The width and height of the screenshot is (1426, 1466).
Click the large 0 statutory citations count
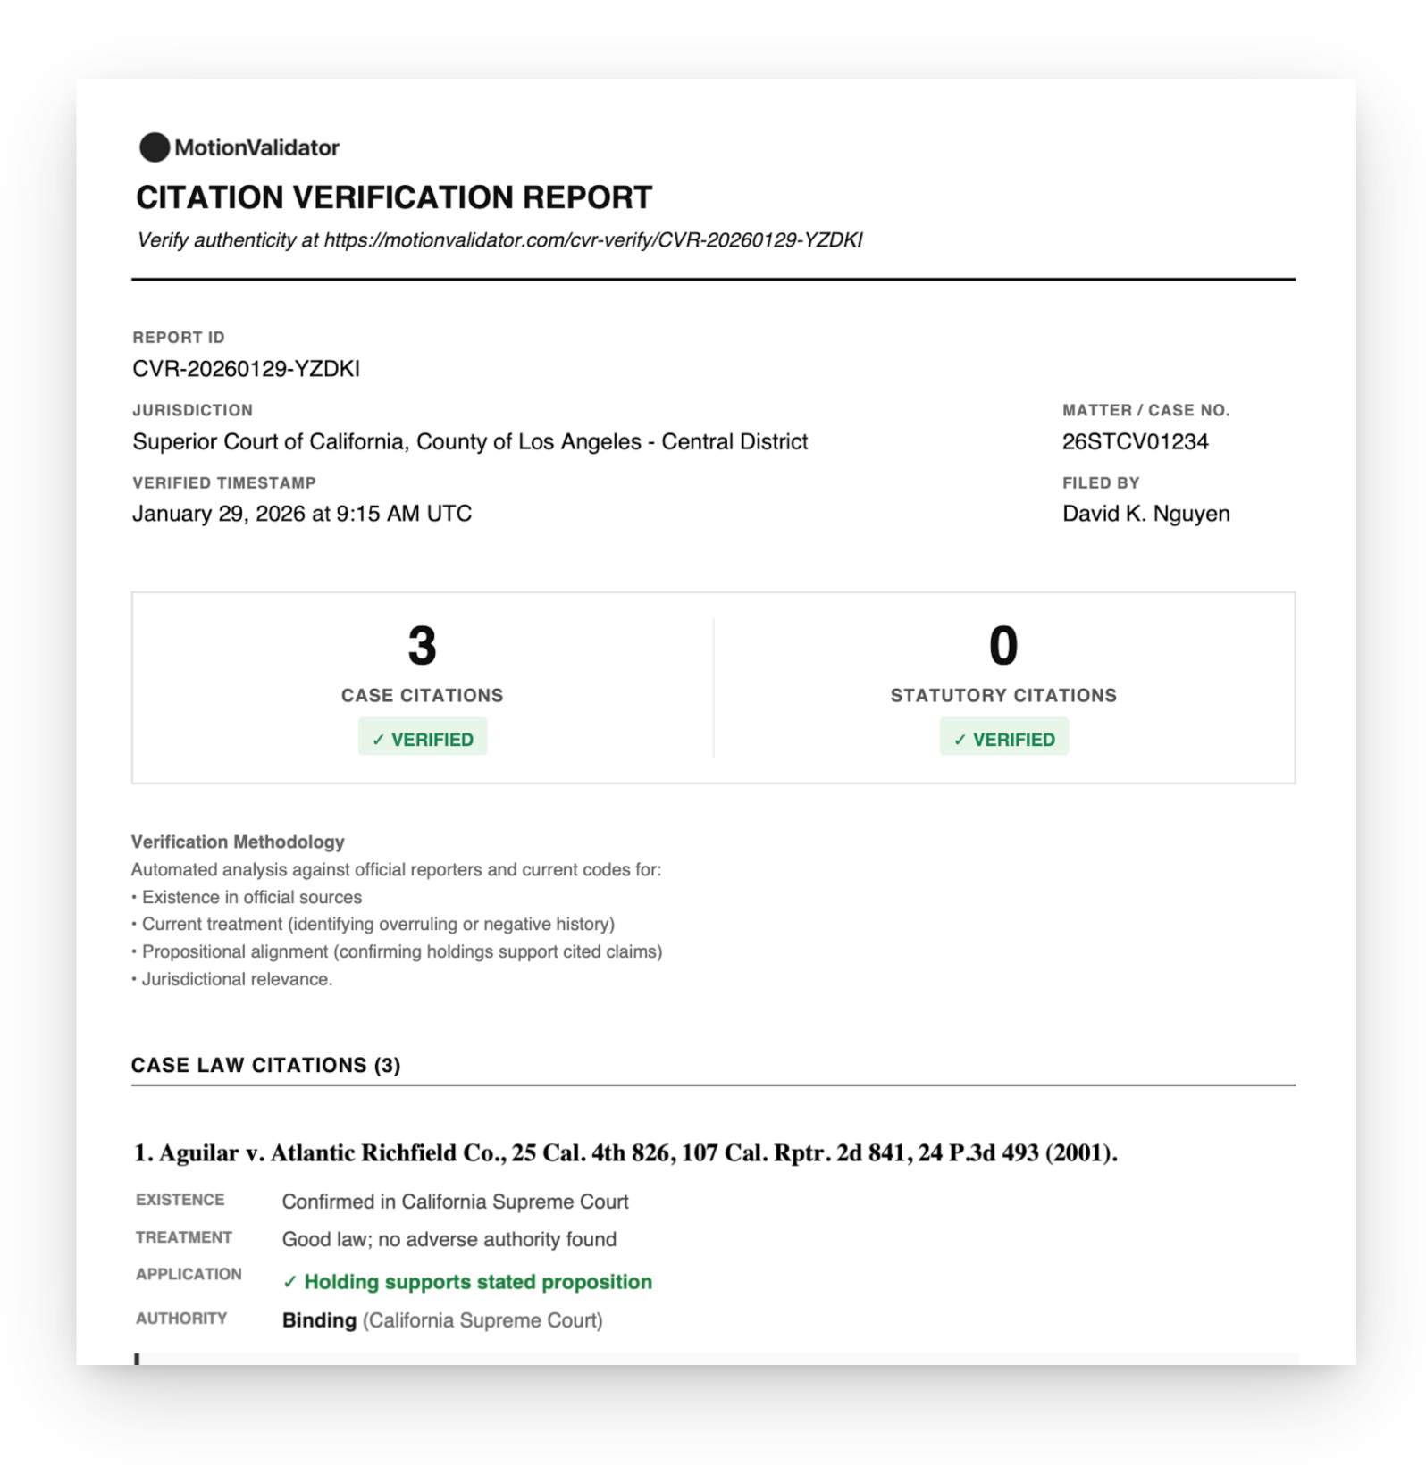point(1003,646)
